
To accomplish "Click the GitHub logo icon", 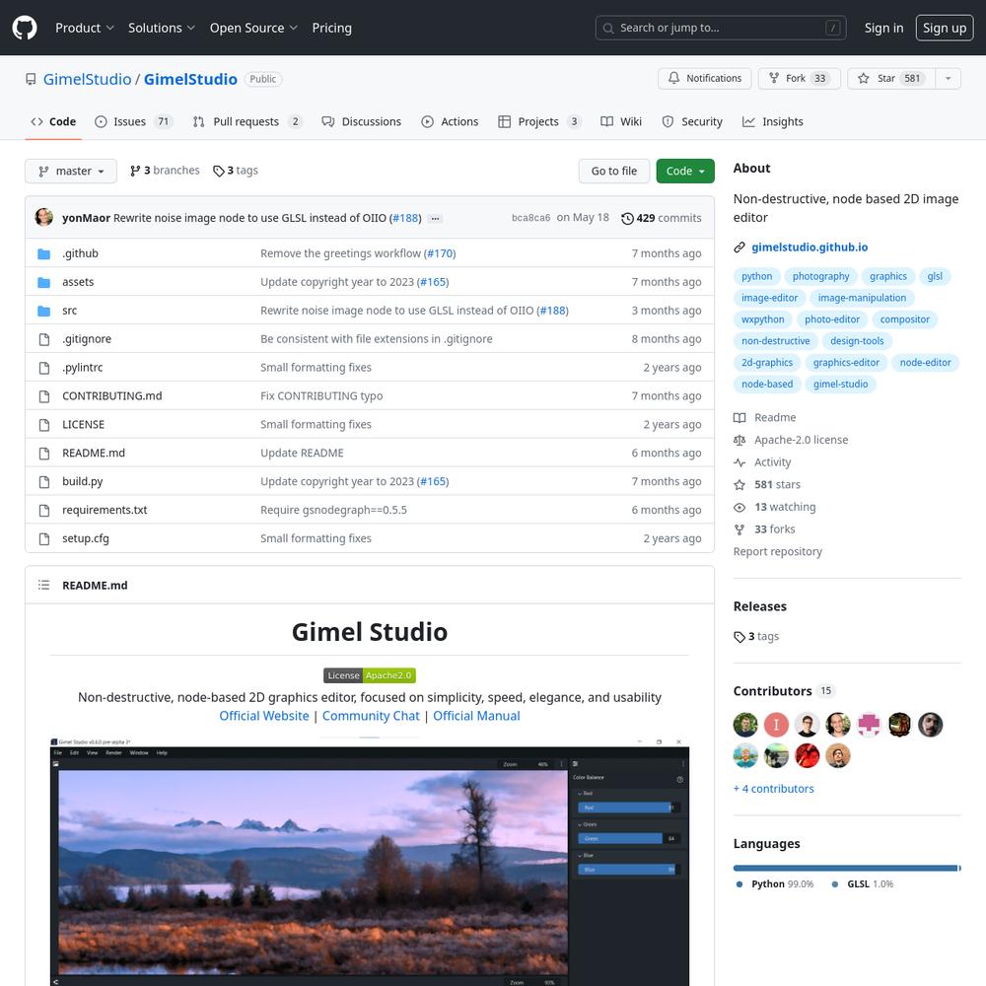I will click(x=25, y=28).
